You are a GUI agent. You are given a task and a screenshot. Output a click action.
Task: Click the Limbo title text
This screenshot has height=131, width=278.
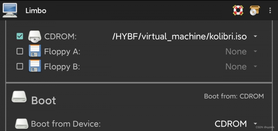(36, 11)
